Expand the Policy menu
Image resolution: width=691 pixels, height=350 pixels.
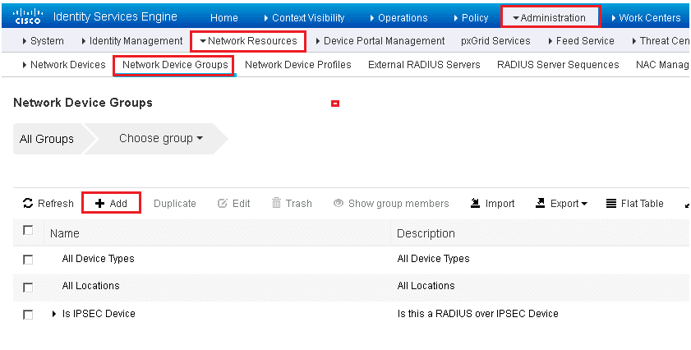(471, 17)
